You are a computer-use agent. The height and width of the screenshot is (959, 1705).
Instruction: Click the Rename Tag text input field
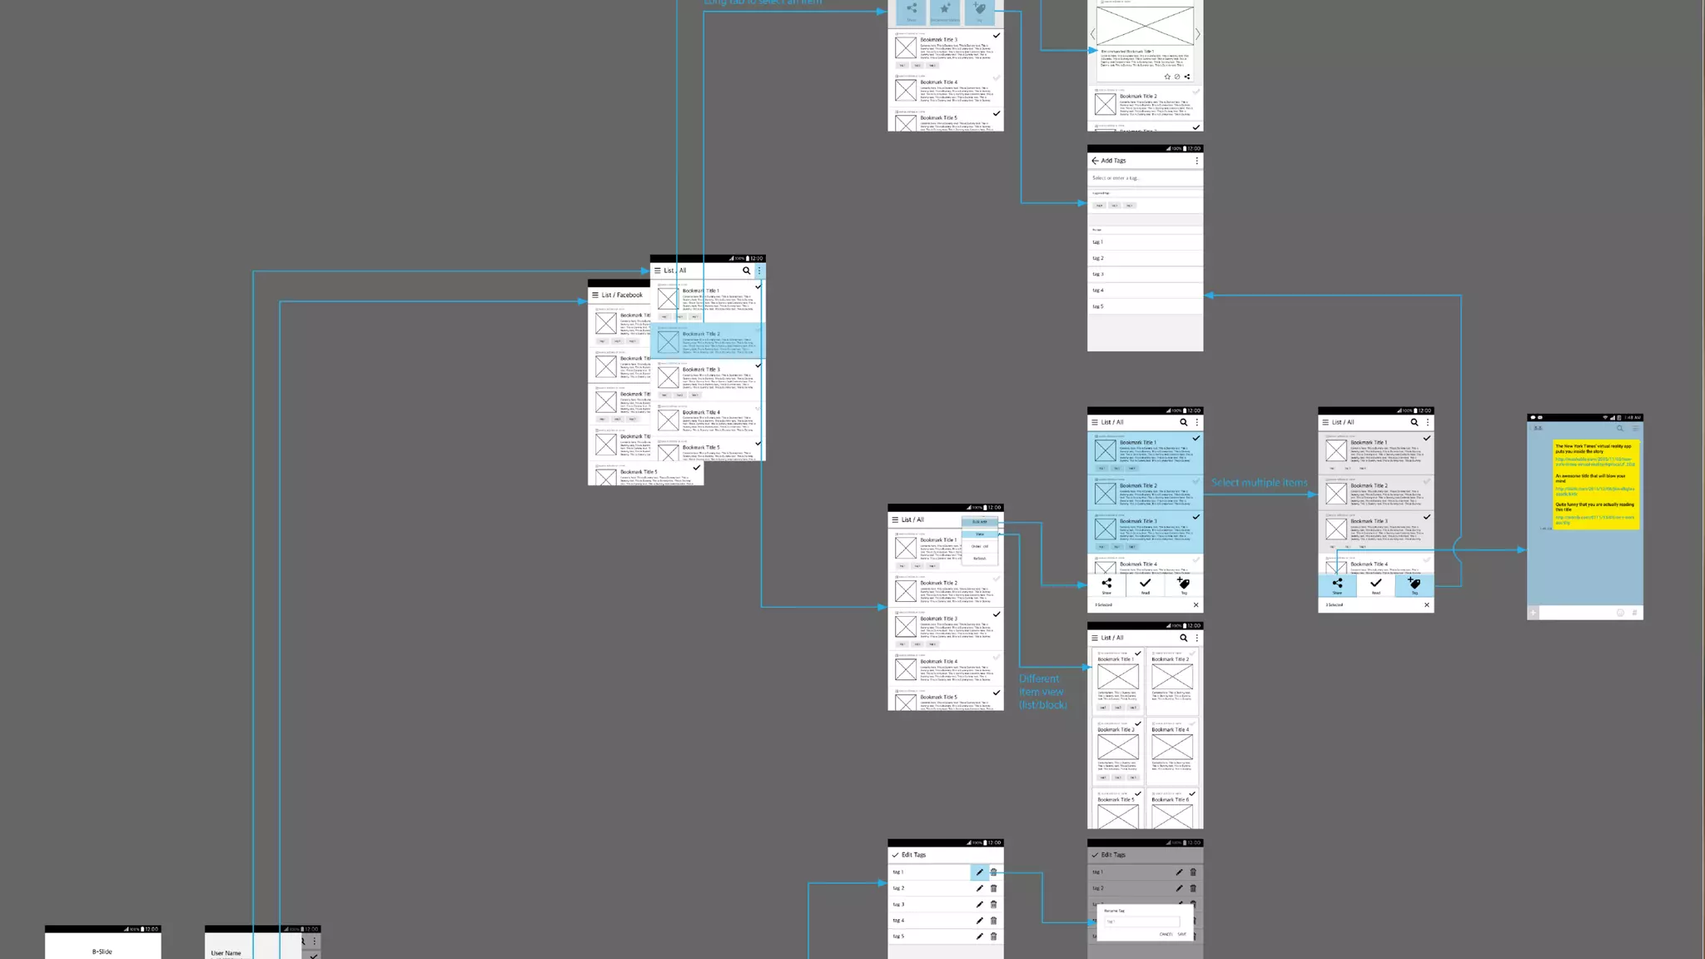tap(1141, 922)
